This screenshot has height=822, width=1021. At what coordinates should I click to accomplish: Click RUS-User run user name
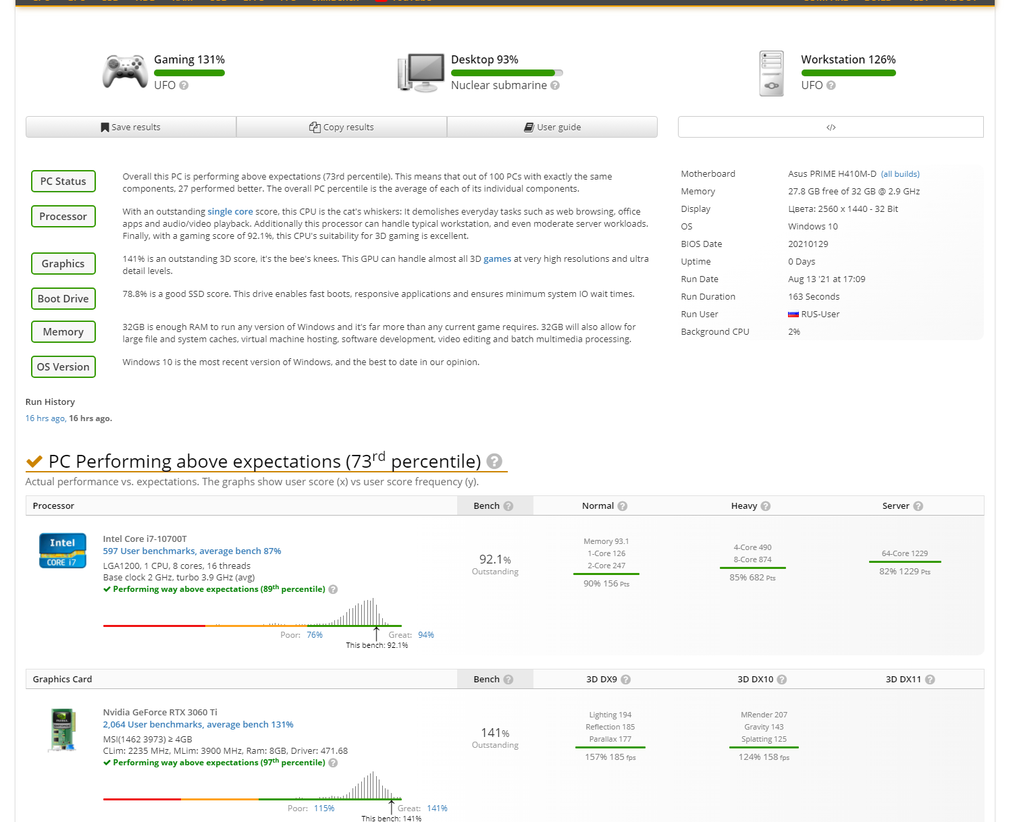pyautogui.click(x=820, y=314)
